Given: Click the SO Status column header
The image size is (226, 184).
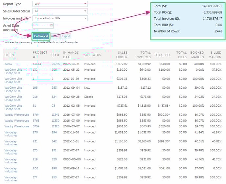Looking at the screenshot, I should coord(93,55).
